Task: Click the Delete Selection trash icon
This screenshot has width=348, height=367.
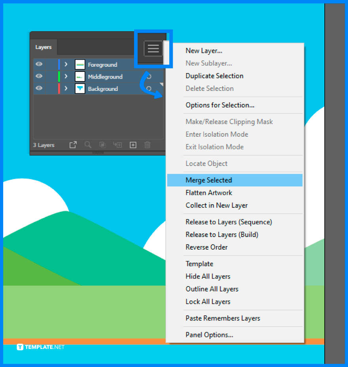Action: click(x=147, y=145)
